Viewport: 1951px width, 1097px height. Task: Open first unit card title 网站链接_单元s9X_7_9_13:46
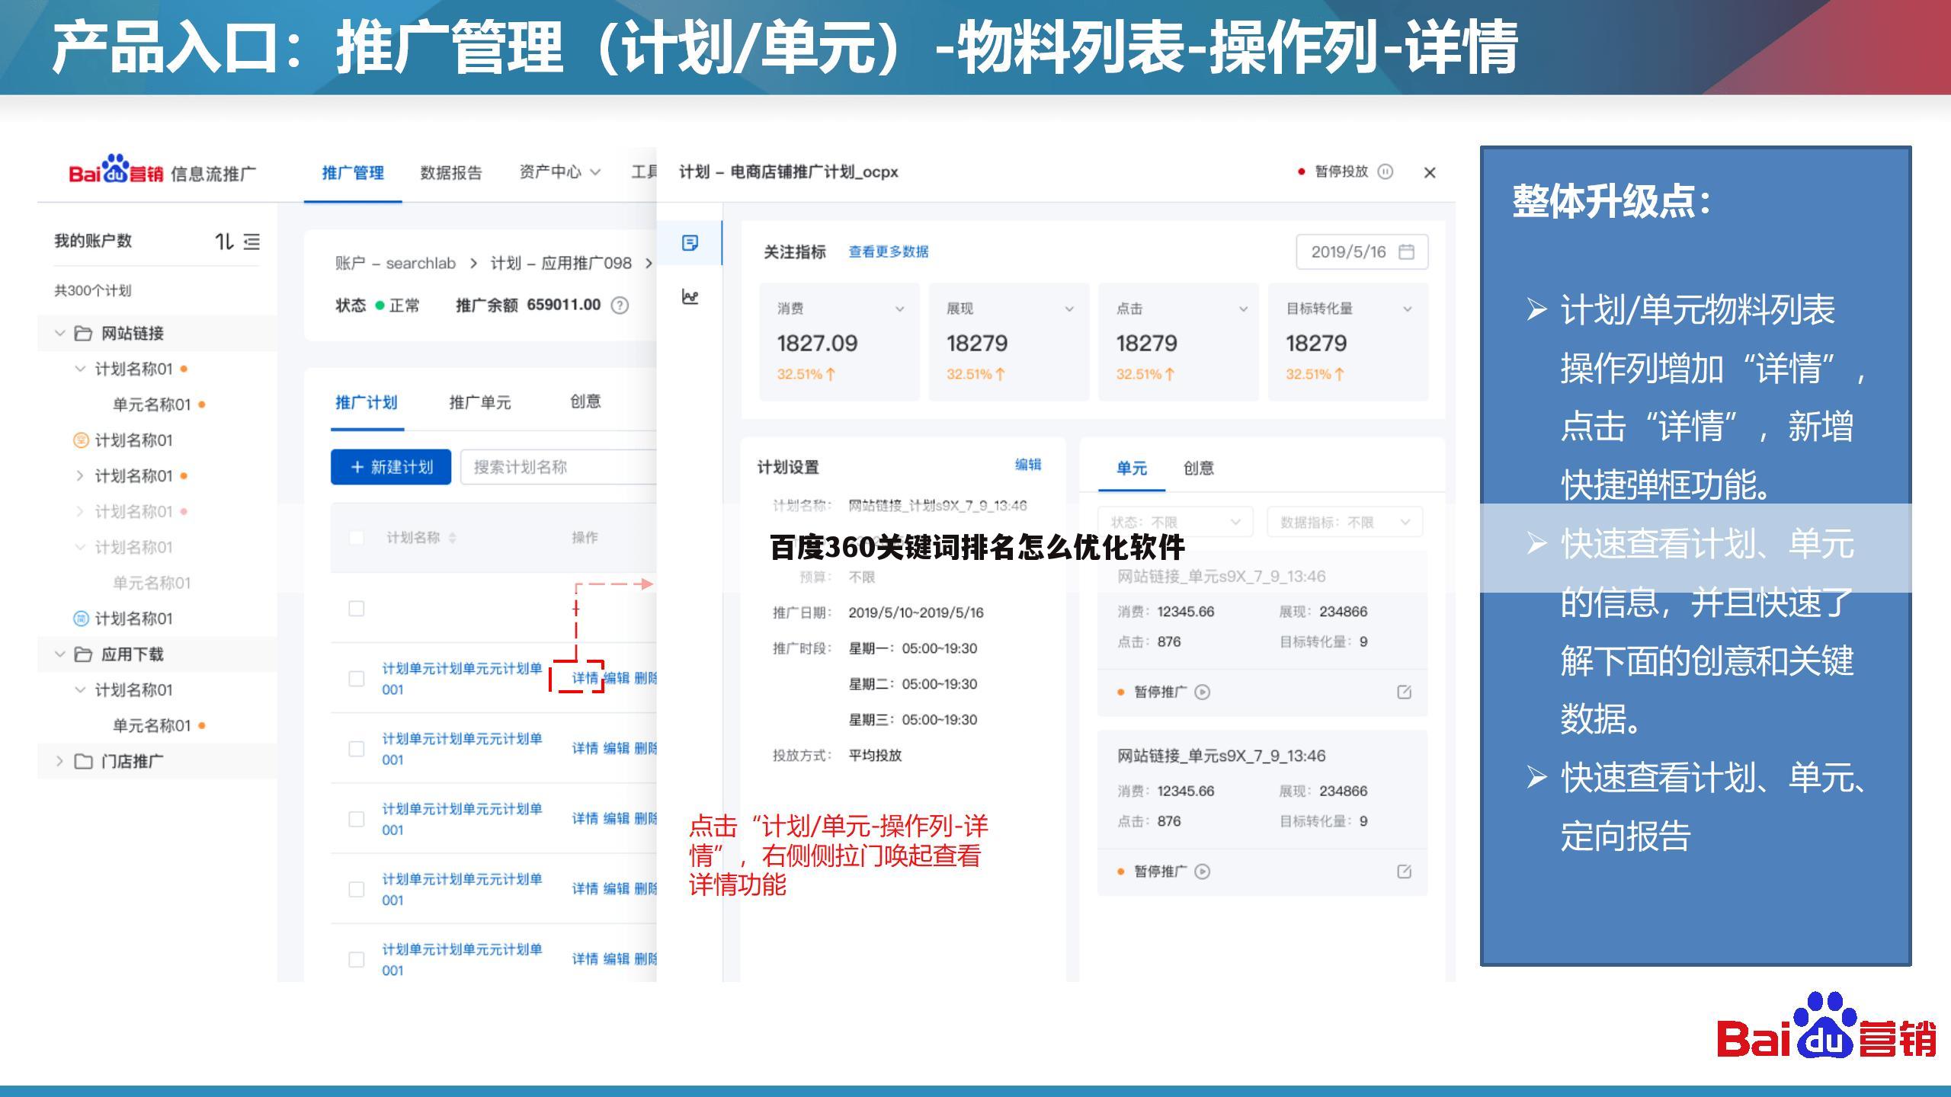coord(1222,577)
